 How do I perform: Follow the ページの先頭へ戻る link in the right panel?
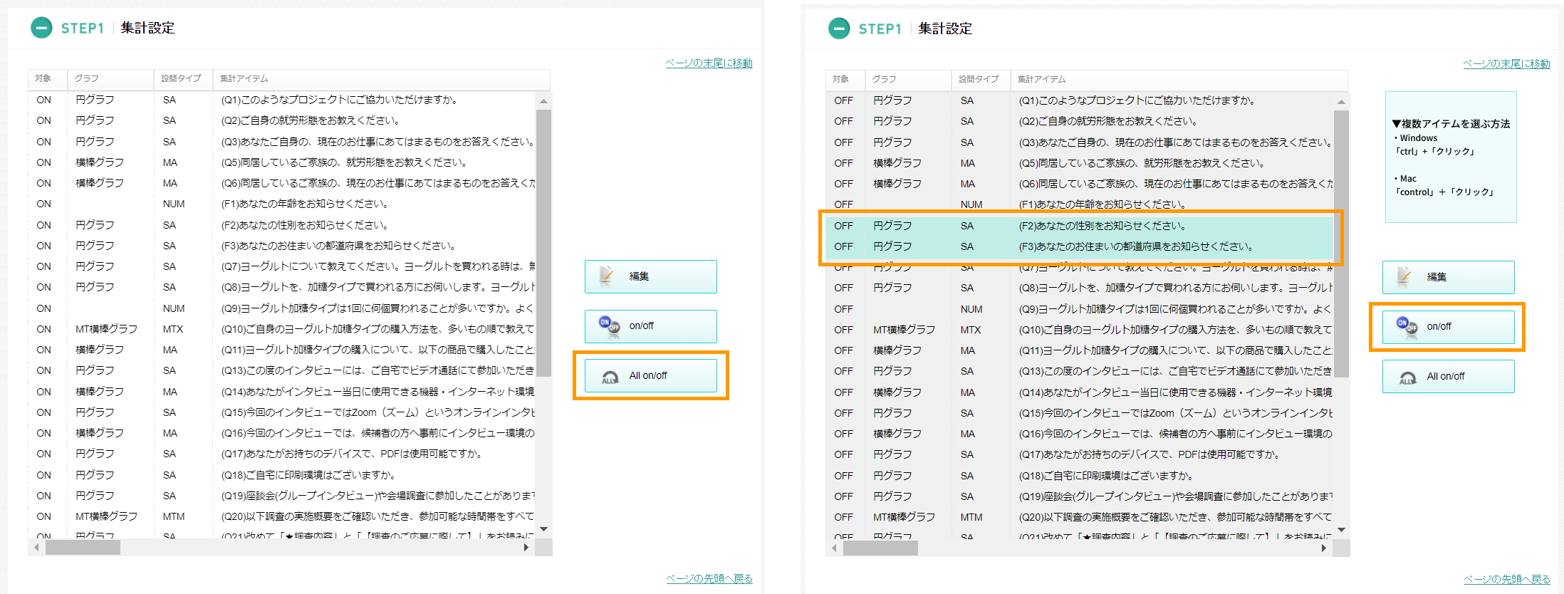pyautogui.click(x=1506, y=579)
